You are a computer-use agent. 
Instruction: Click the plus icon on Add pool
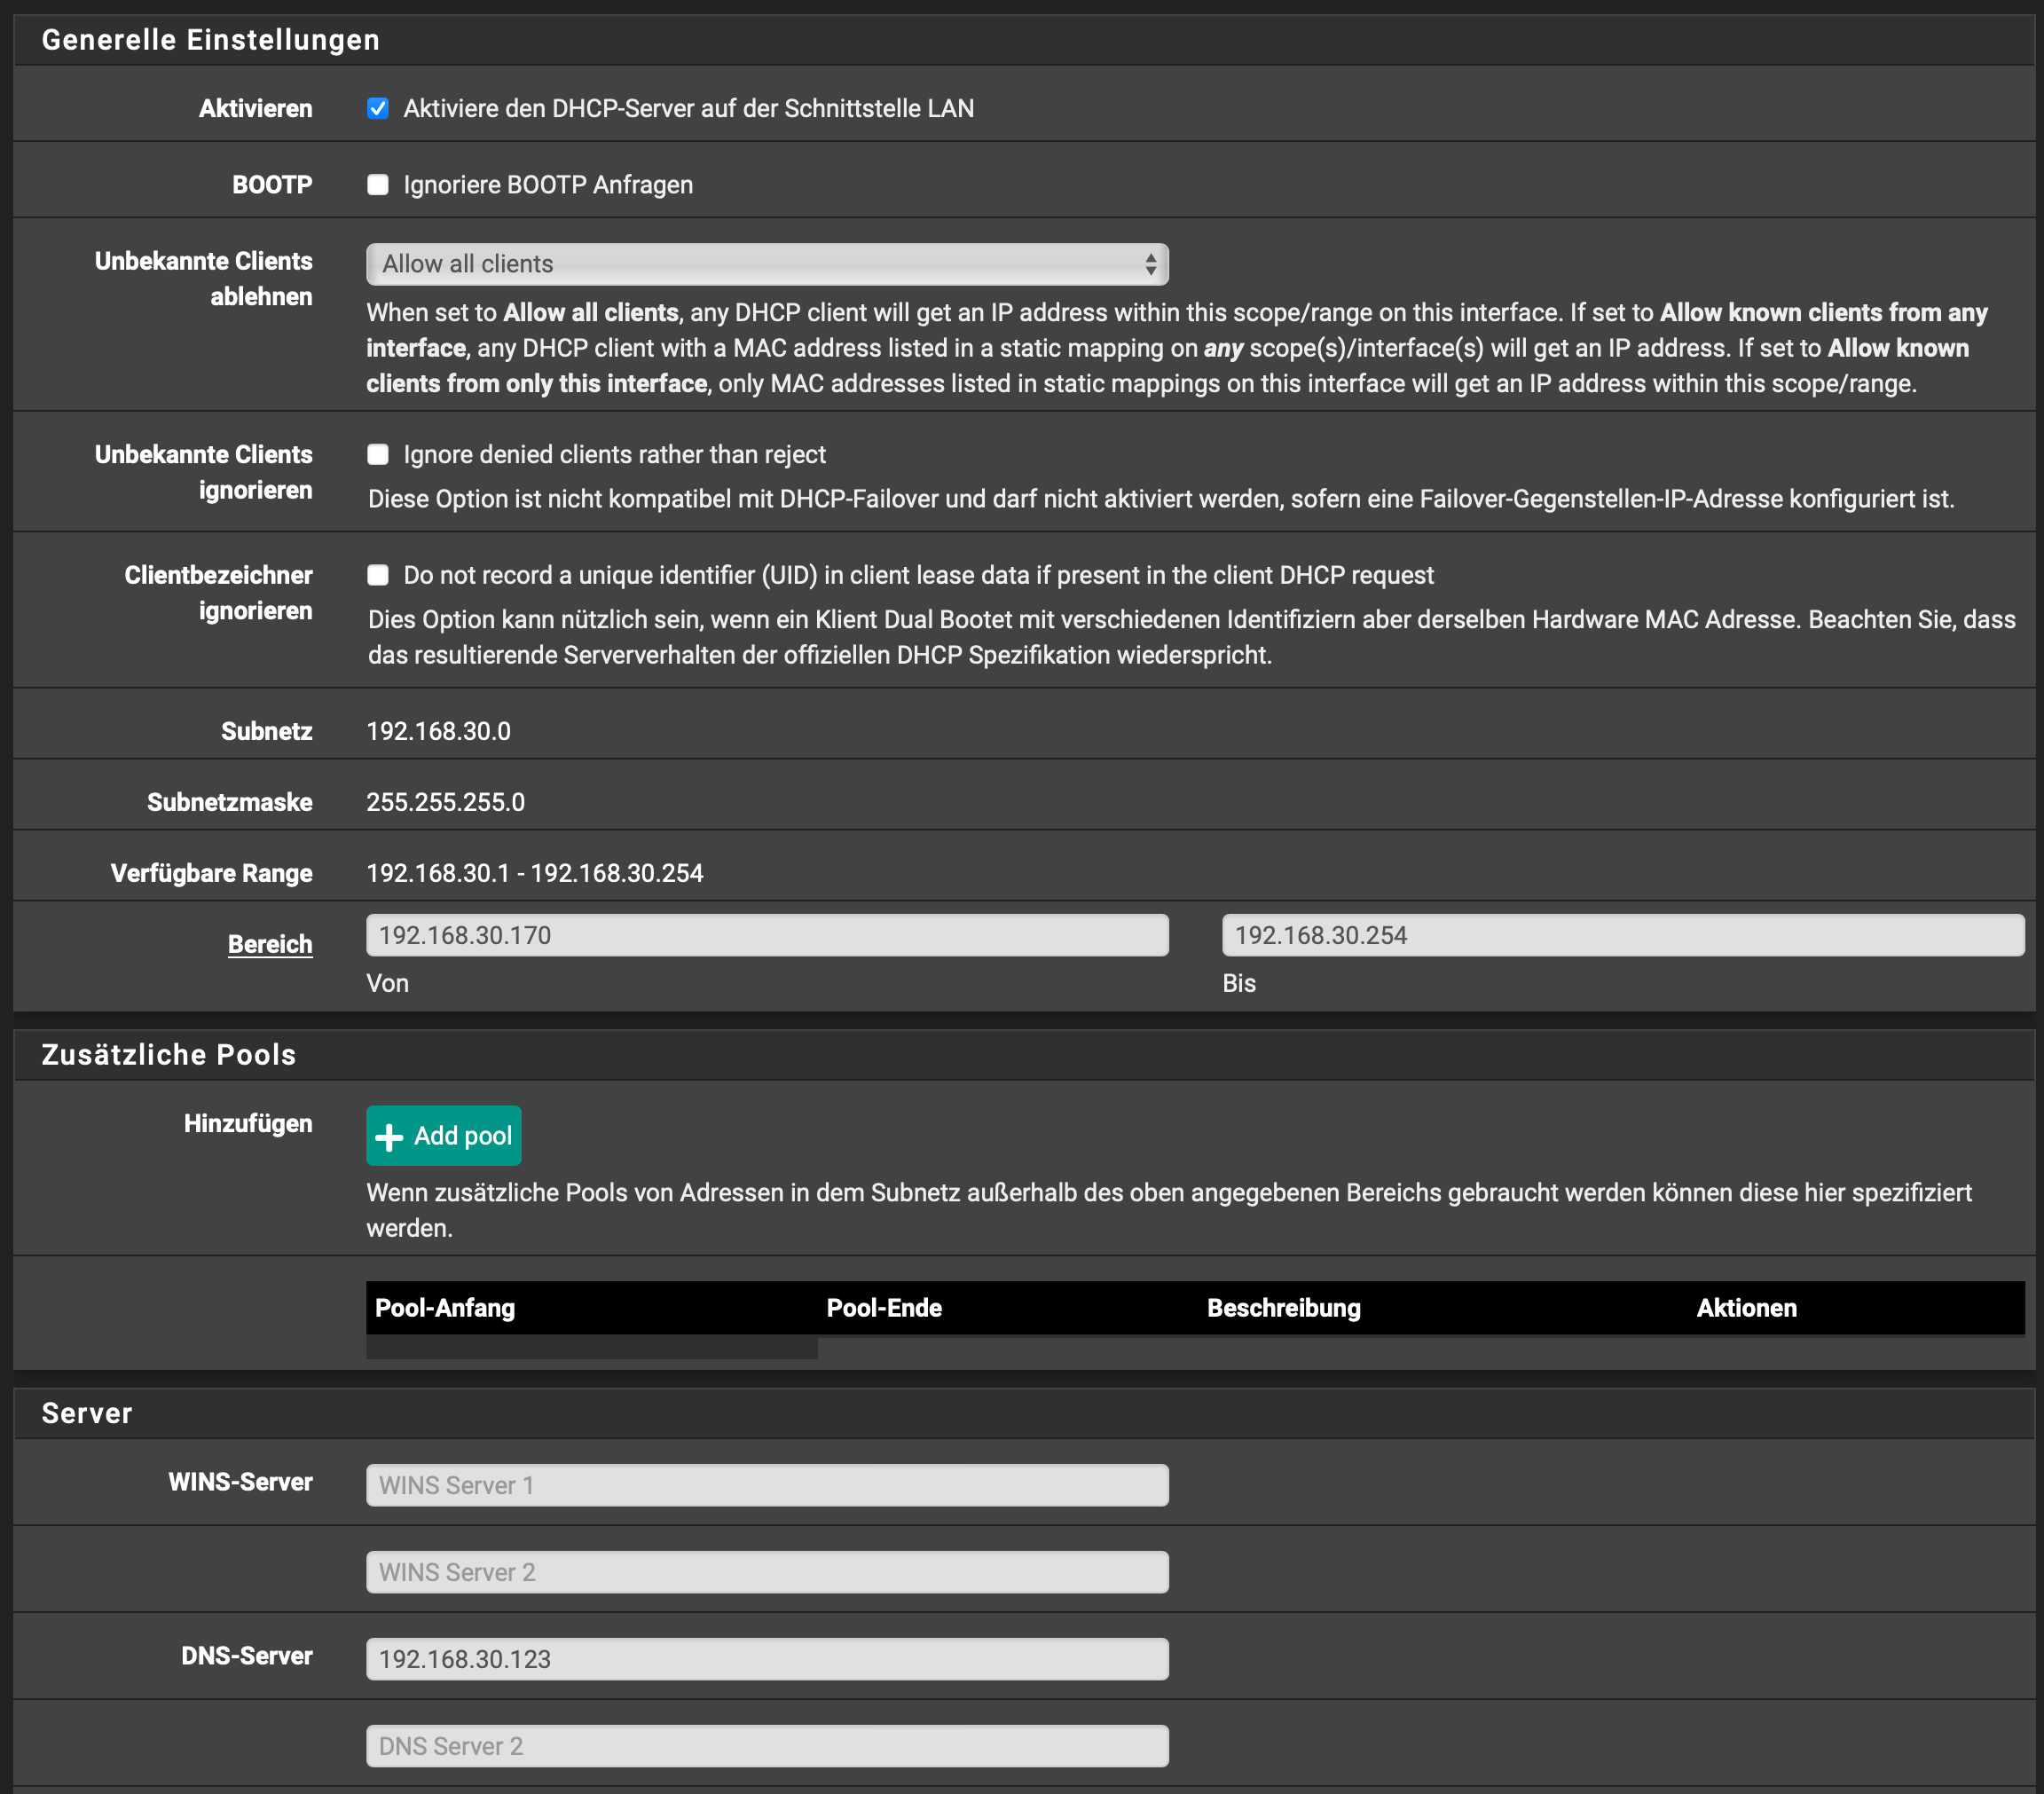388,1137
